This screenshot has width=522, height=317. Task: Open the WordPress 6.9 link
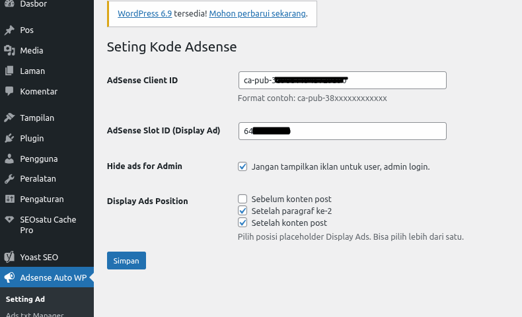pos(145,14)
